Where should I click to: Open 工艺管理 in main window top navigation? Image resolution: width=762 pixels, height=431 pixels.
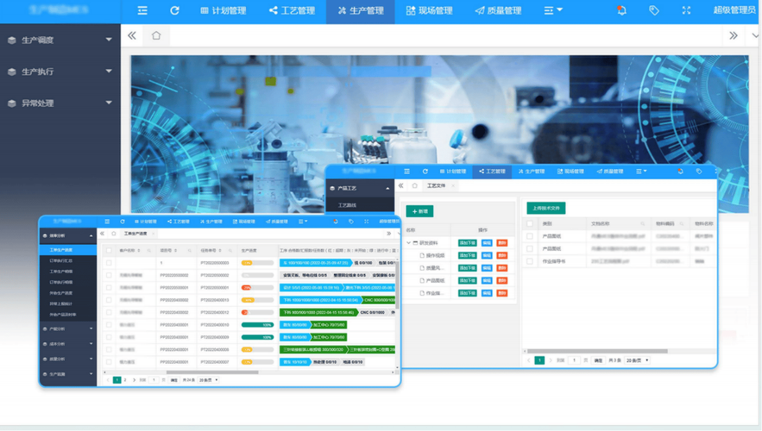click(x=292, y=10)
